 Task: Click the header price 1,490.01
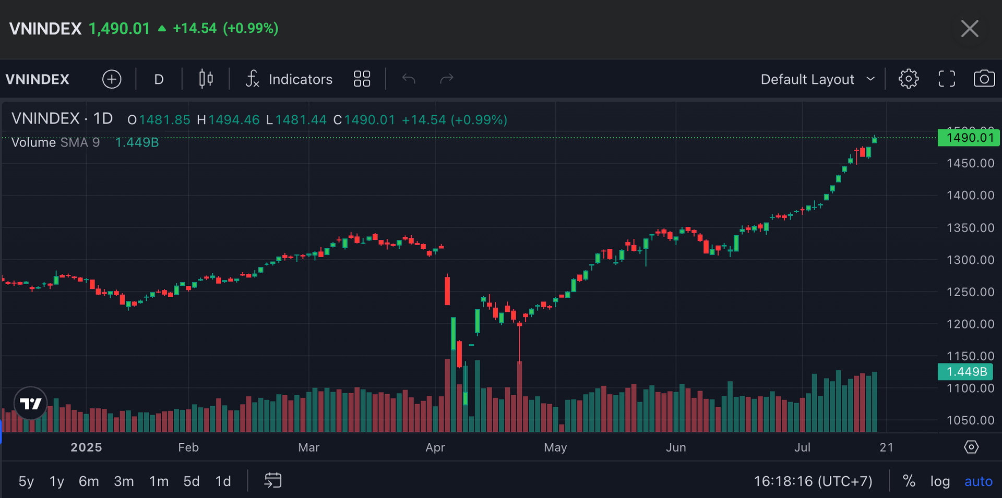pos(120,28)
